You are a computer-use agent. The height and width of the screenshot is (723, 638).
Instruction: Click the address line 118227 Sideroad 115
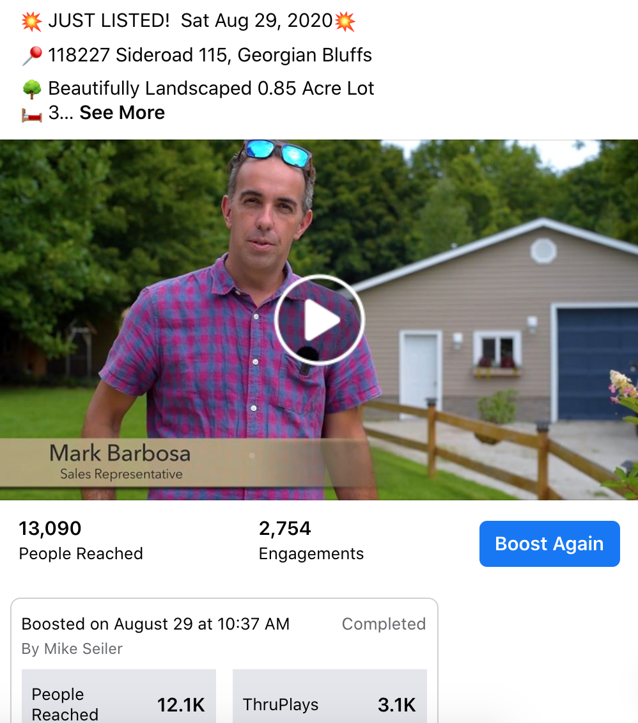pyautogui.click(x=210, y=55)
